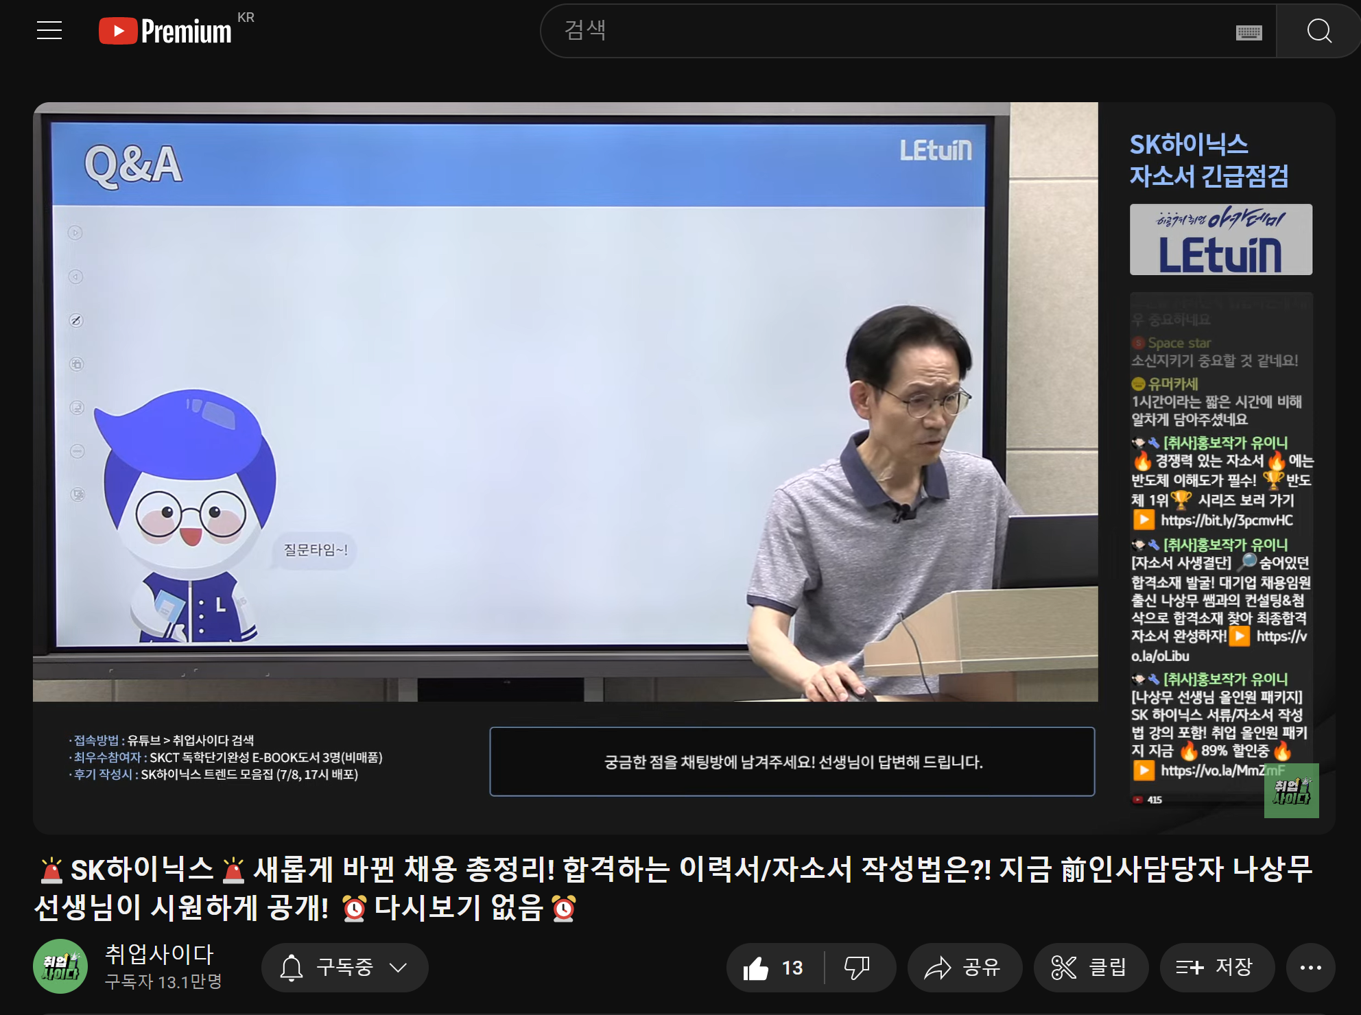The width and height of the screenshot is (1361, 1015).
Task: Open channel name 취업사이다
Action: [x=159, y=954]
